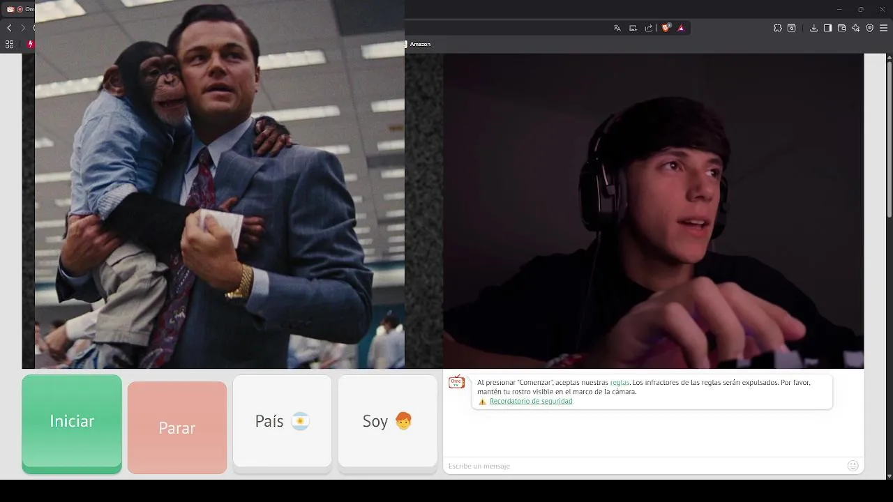Click the own webcam video feed
This screenshot has width=893, height=502.
[x=654, y=211]
